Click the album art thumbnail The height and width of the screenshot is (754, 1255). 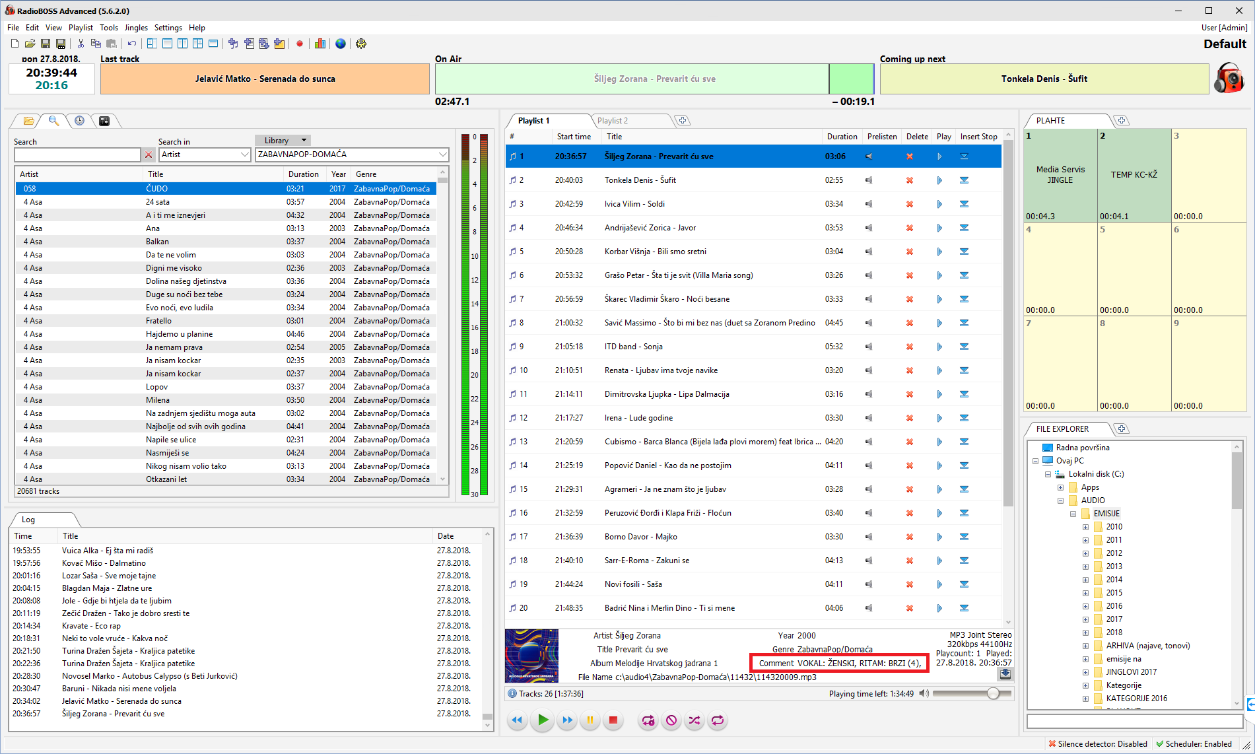pyautogui.click(x=531, y=656)
